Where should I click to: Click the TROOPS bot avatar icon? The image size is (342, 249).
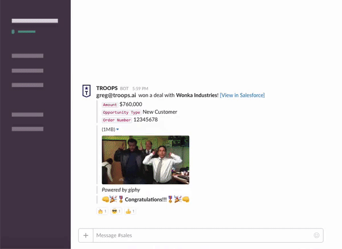87,91
